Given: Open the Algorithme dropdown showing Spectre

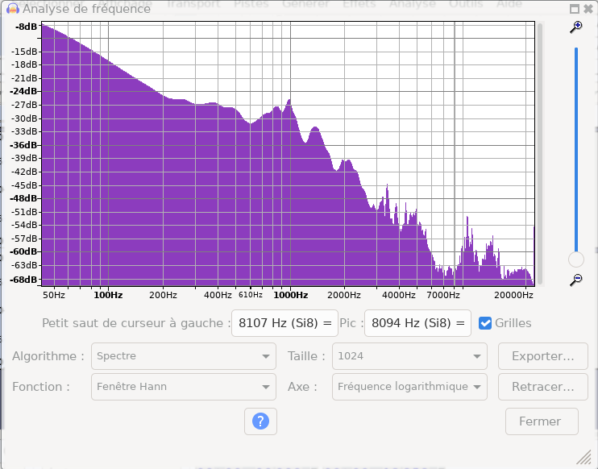Looking at the screenshot, I should (x=184, y=356).
